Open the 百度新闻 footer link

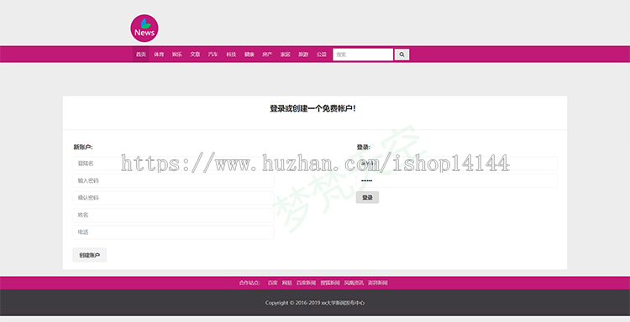pyautogui.click(x=306, y=283)
